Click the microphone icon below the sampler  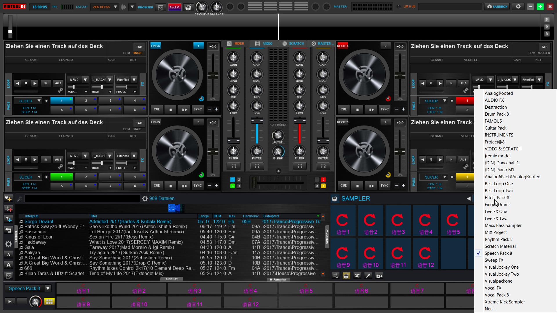368,276
